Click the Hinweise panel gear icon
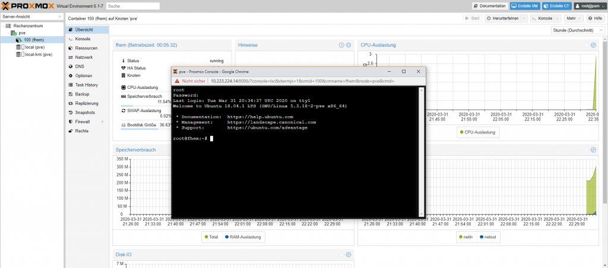 (x=348, y=45)
